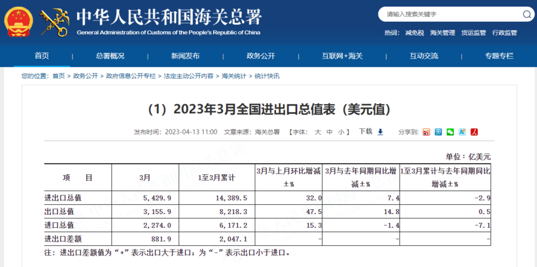Screen dimensions: 537x267
Task: Share via the blue P icon
Action: tap(438, 132)
